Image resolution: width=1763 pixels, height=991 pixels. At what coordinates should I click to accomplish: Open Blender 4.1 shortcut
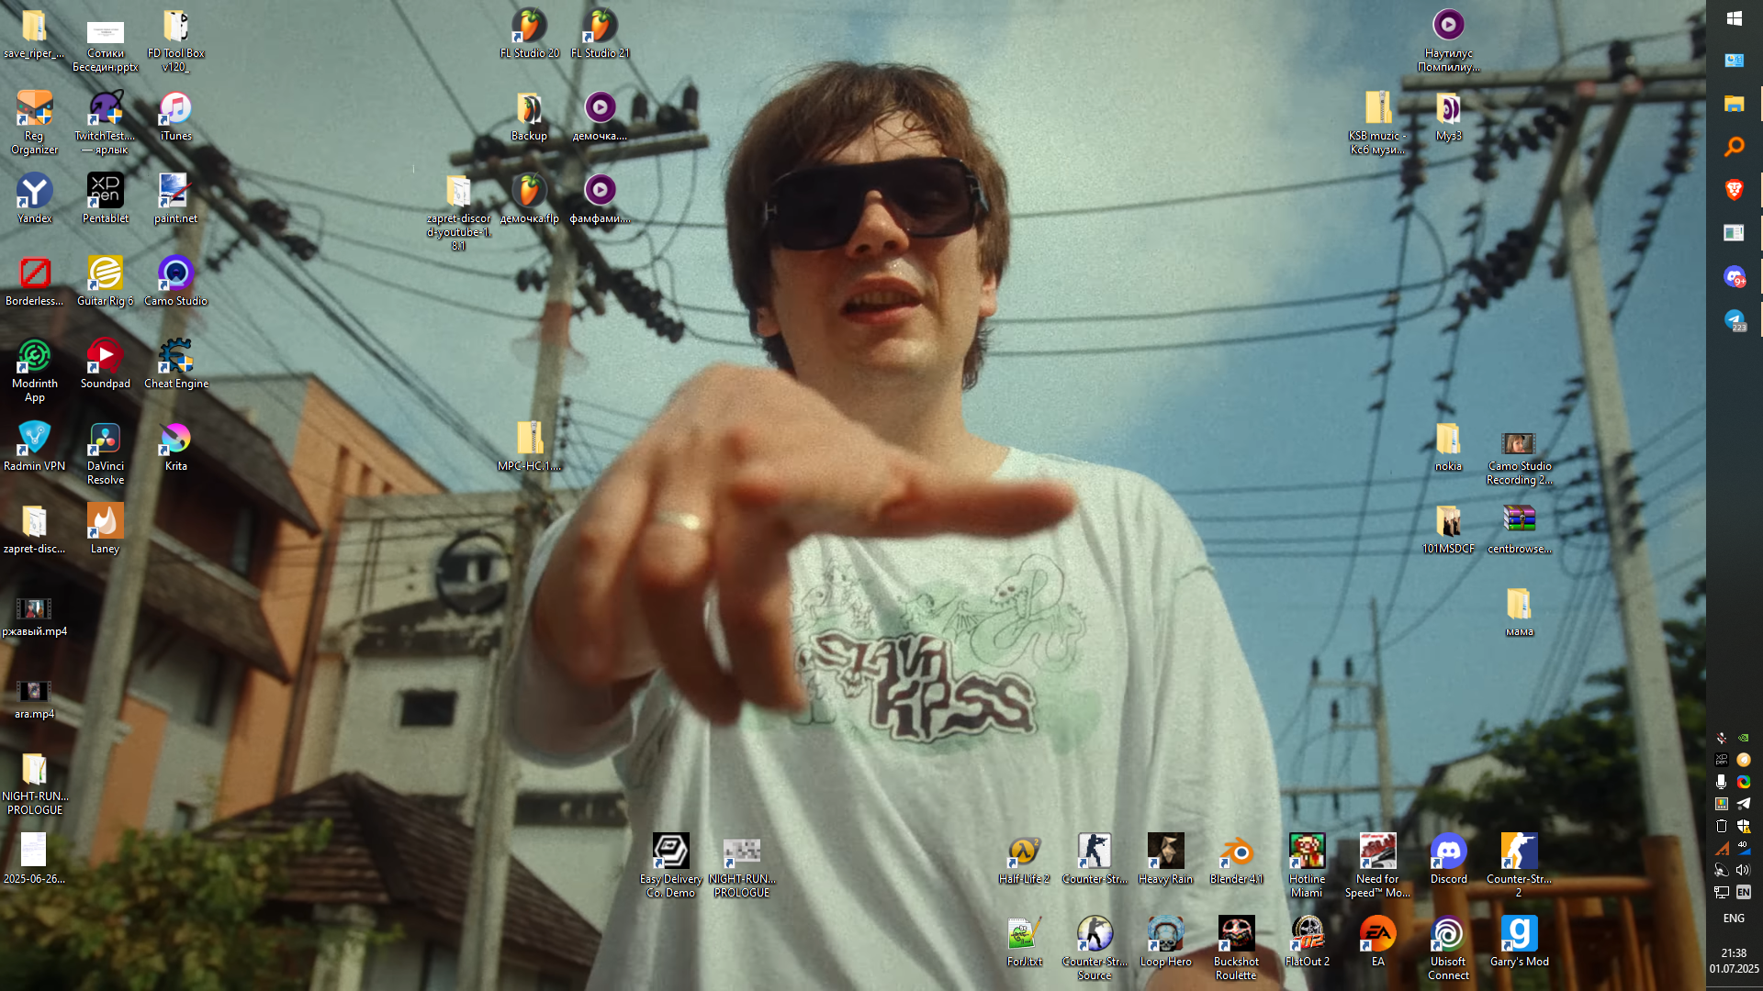pos(1236,852)
